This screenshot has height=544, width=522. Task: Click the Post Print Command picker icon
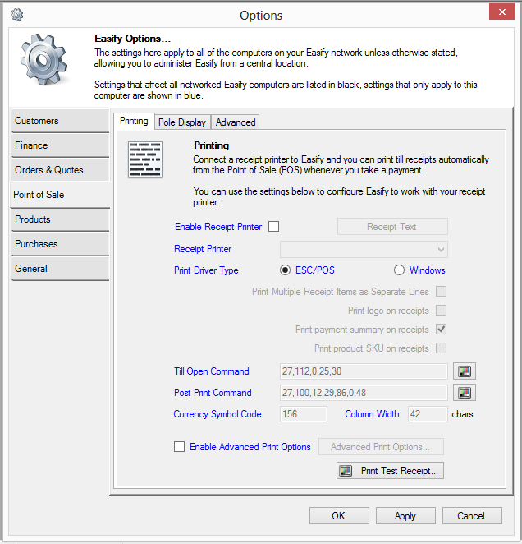tap(465, 393)
